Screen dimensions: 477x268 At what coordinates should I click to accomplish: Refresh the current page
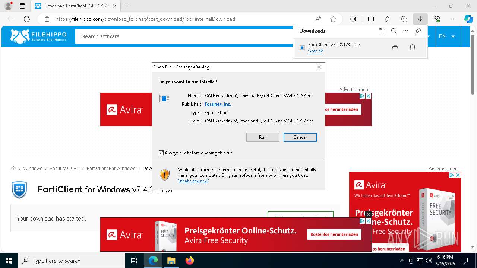coord(27,19)
